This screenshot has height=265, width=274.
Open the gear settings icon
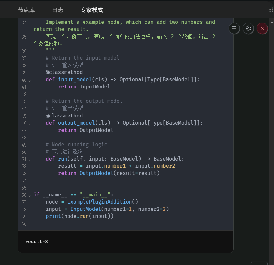click(x=248, y=28)
